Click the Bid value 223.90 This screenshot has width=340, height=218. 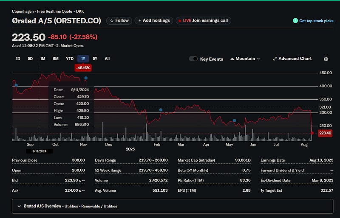tap(75, 180)
